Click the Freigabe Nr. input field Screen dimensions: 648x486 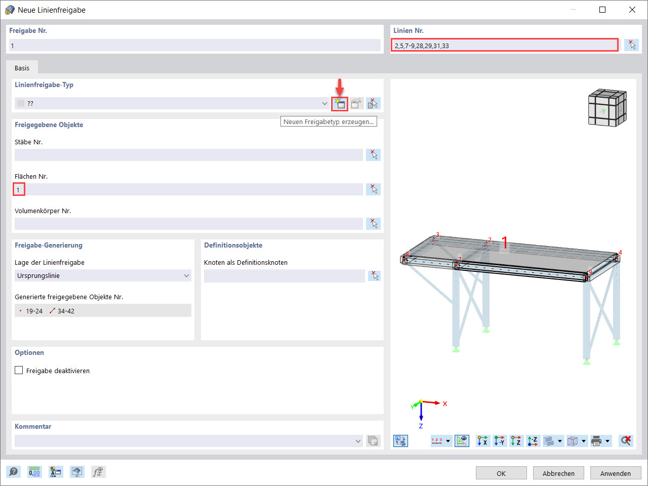tap(195, 46)
